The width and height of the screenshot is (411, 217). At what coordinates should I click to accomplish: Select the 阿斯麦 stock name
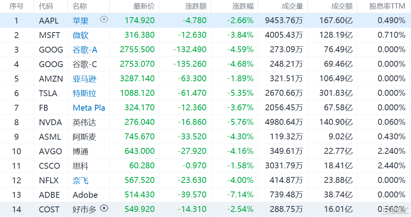84,137
